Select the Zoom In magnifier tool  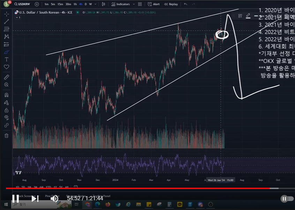click(7, 85)
